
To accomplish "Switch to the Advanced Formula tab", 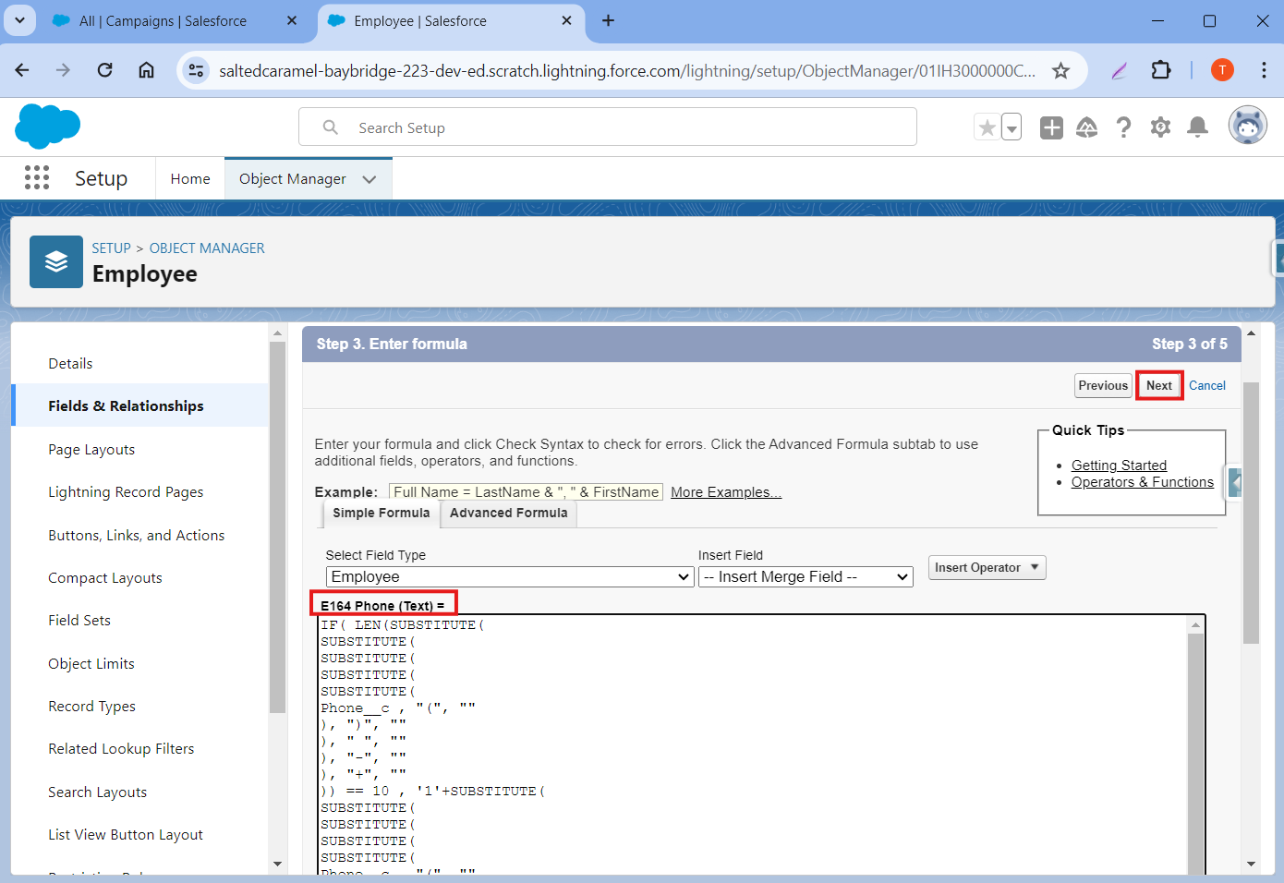I will pos(508,513).
